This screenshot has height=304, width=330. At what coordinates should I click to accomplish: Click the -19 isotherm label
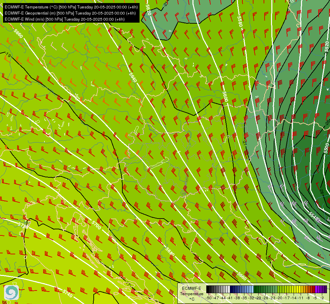pos(8,55)
